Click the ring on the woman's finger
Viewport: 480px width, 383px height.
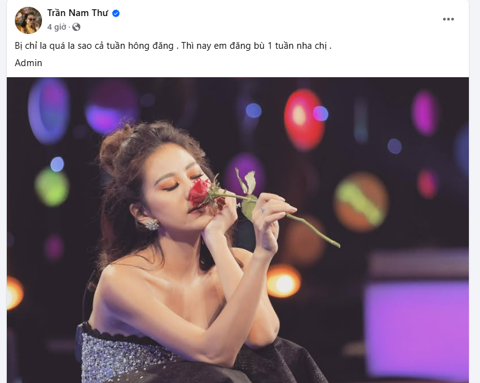[x=261, y=210]
